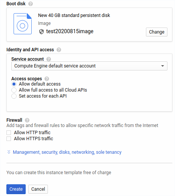Choose Allow full access to all Cloud APIs

coord(14,90)
